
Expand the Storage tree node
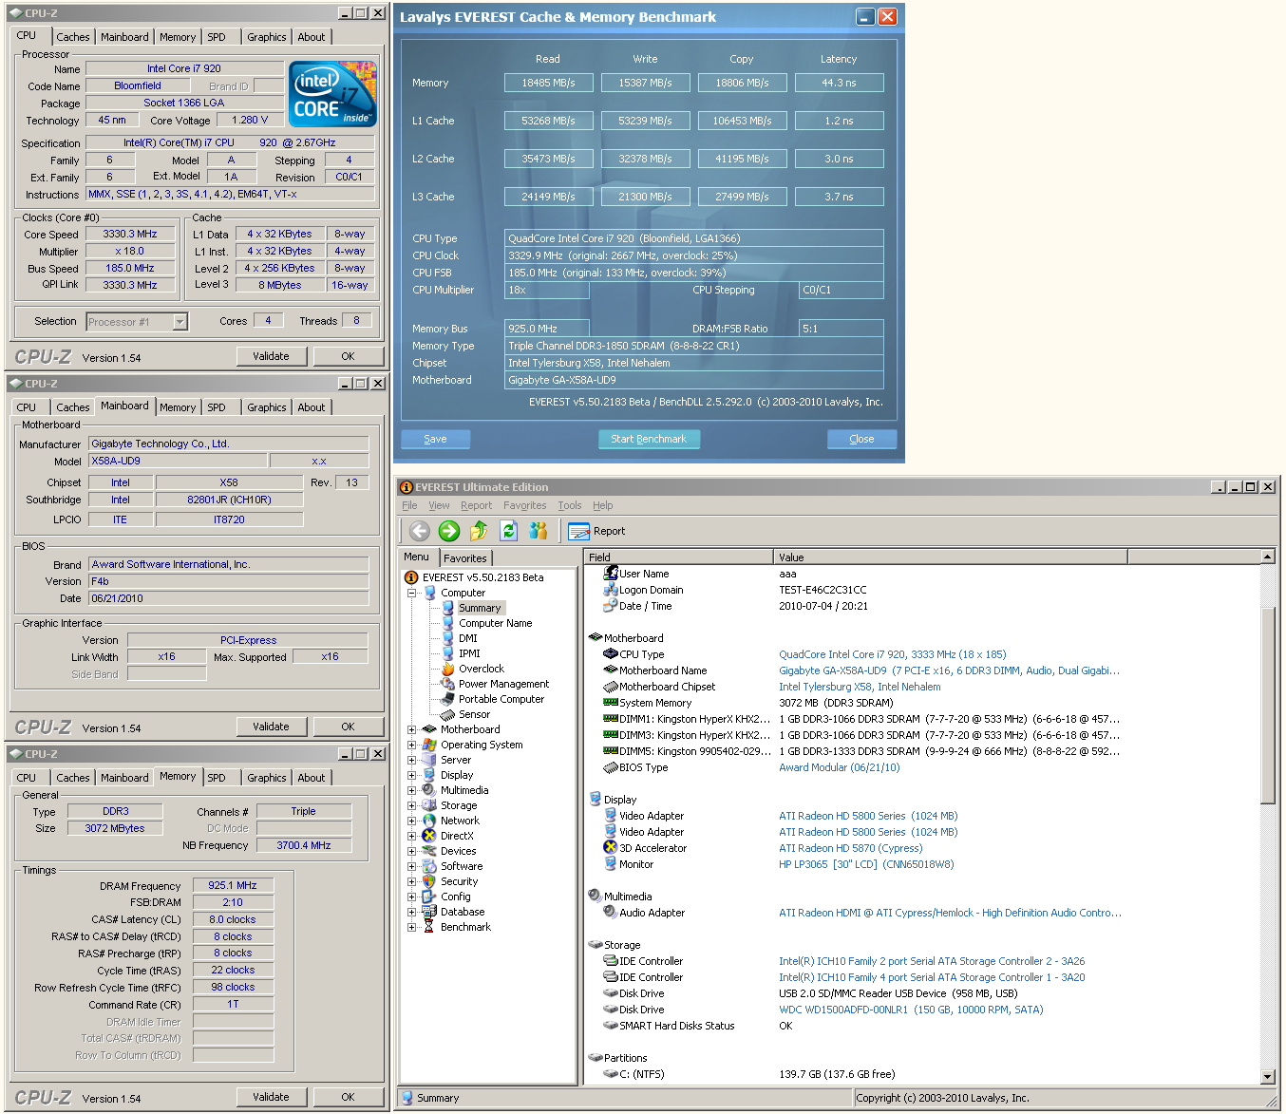point(412,805)
